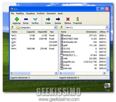Select the pagefile.sys file icon
This screenshot has width=116, height=102.
point(61,62)
